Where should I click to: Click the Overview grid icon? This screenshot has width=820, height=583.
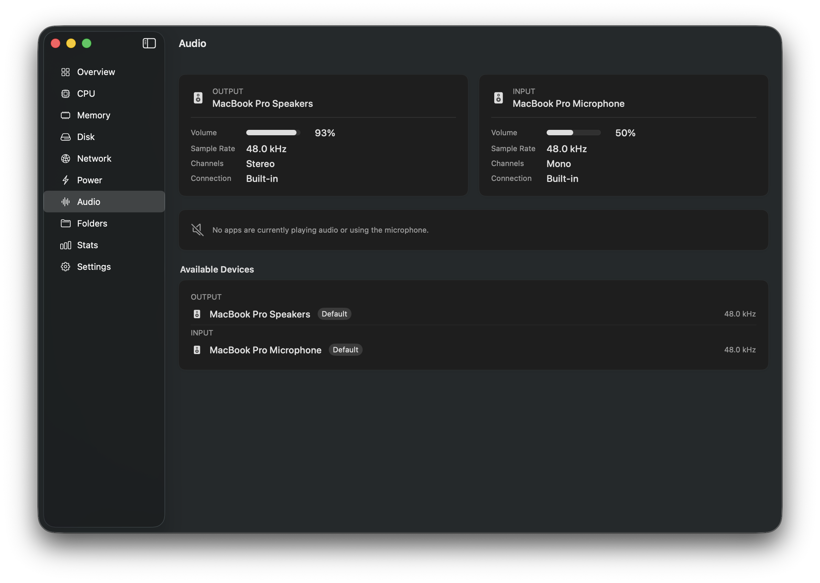(65, 72)
